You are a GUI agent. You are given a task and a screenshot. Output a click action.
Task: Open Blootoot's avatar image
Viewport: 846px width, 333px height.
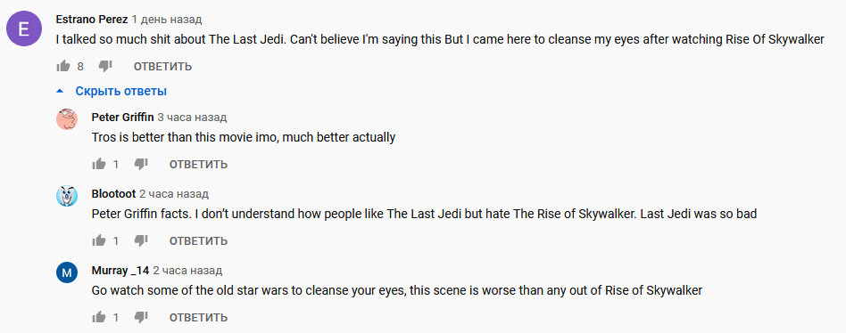pyautogui.click(x=67, y=195)
